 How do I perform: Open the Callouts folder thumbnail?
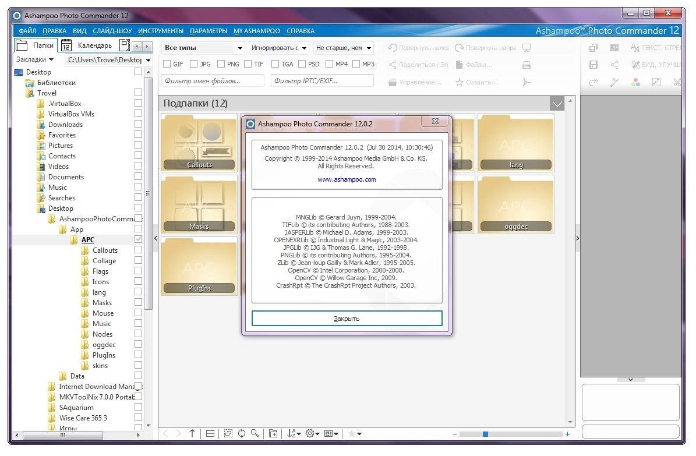click(199, 143)
